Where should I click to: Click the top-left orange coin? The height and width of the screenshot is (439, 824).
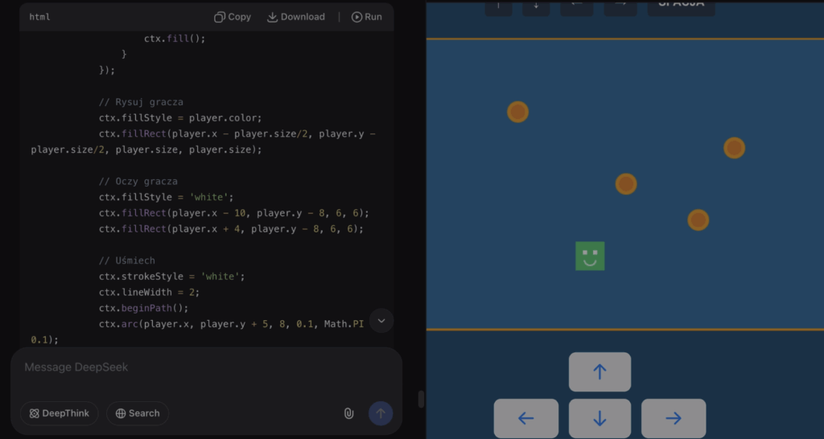click(517, 112)
